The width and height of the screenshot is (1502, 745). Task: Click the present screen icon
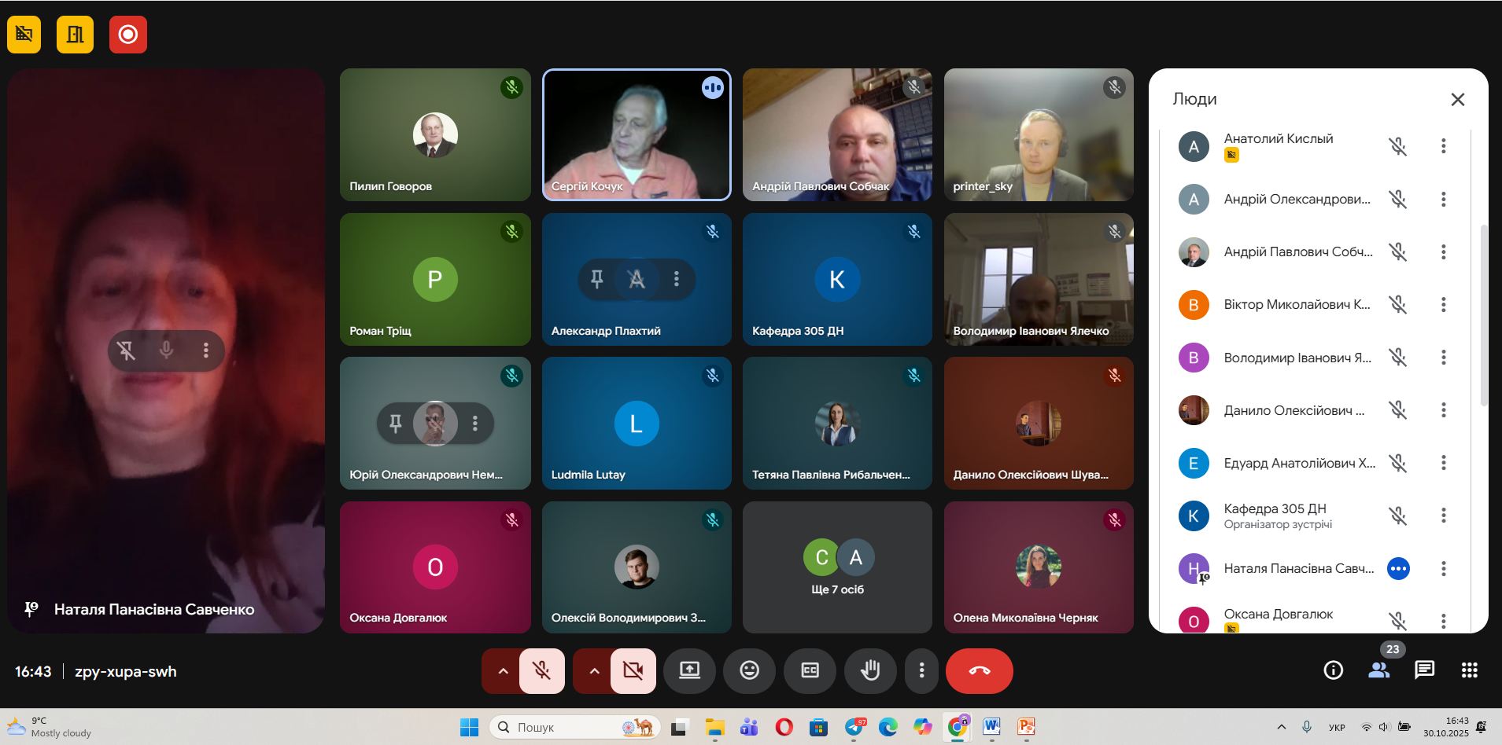point(689,670)
